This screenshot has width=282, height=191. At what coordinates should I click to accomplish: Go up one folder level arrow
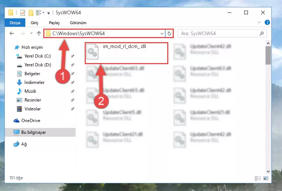(x=39, y=33)
